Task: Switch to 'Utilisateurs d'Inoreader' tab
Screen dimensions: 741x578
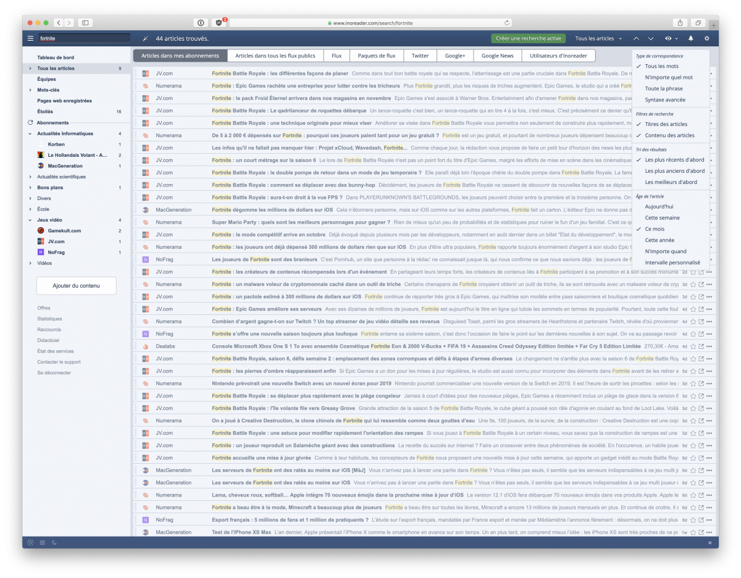Action: [x=559, y=56]
